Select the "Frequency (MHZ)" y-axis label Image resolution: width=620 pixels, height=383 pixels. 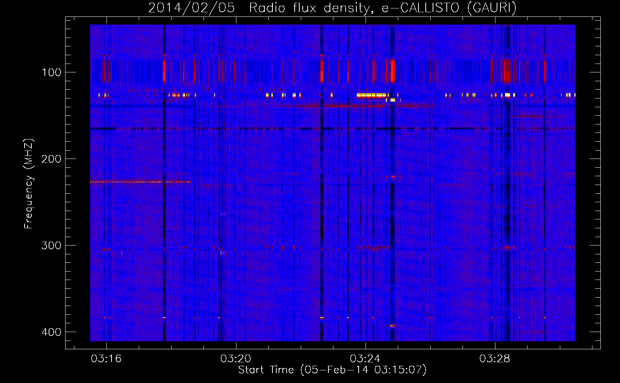coord(29,184)
